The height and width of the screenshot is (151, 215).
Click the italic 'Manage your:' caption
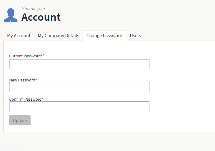coord(34,9)
